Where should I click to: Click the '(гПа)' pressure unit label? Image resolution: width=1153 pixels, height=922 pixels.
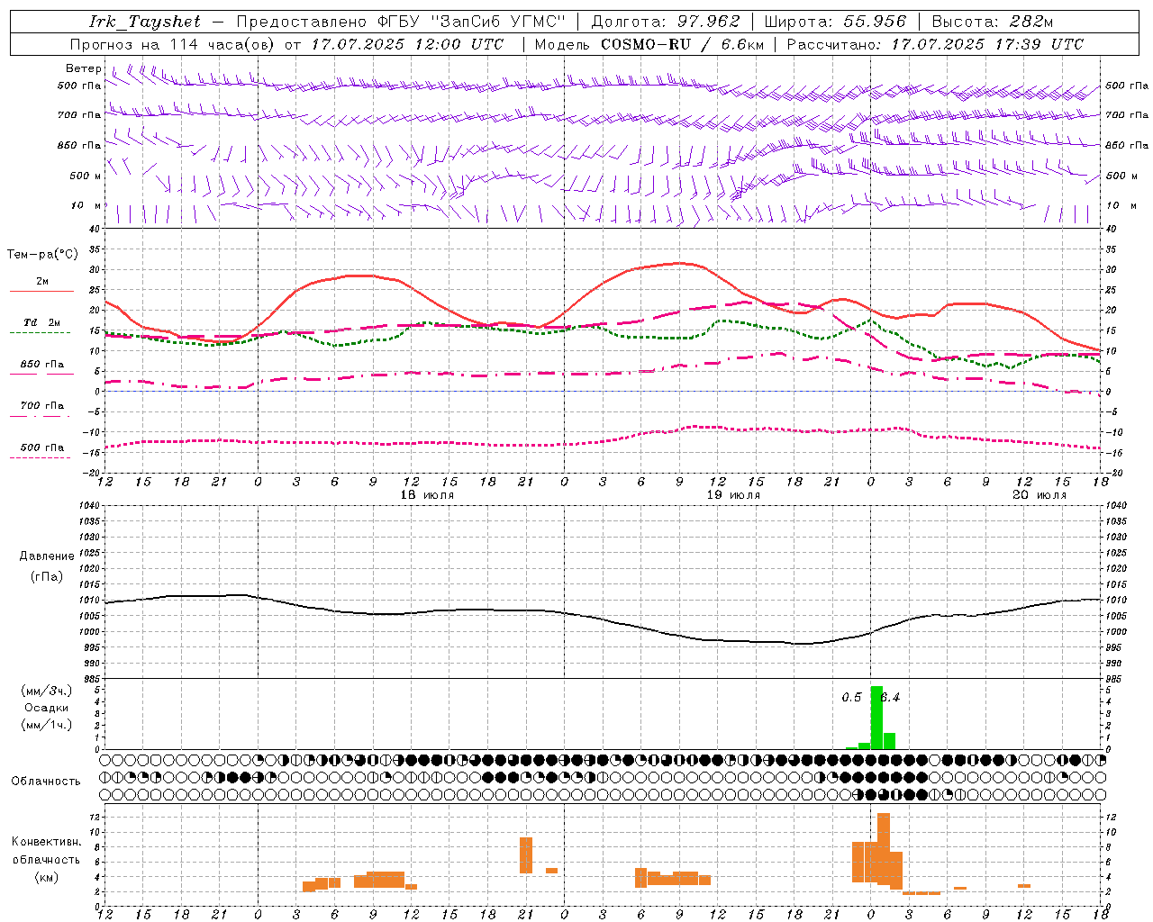(x=47, y=577)
